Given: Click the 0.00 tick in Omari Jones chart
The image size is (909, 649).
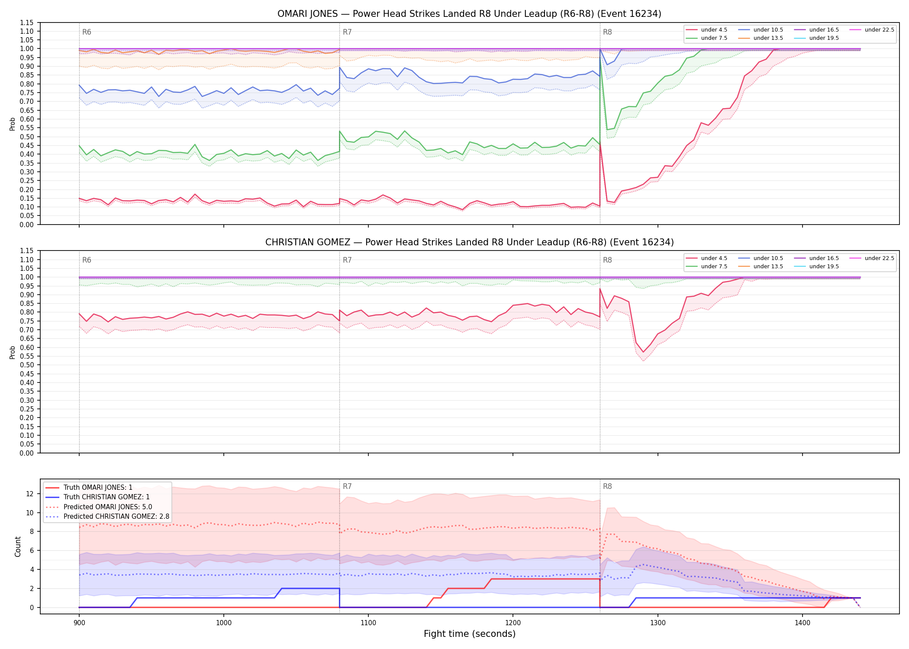Looking at the screenshot, I should pos(27,225).
